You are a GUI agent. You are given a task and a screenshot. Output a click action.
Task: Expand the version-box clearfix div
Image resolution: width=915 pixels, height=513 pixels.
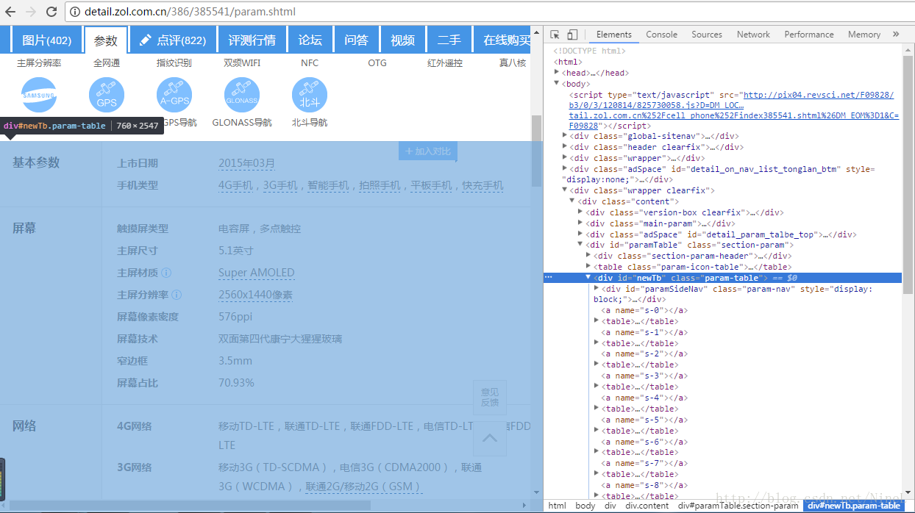pos(581,212)
